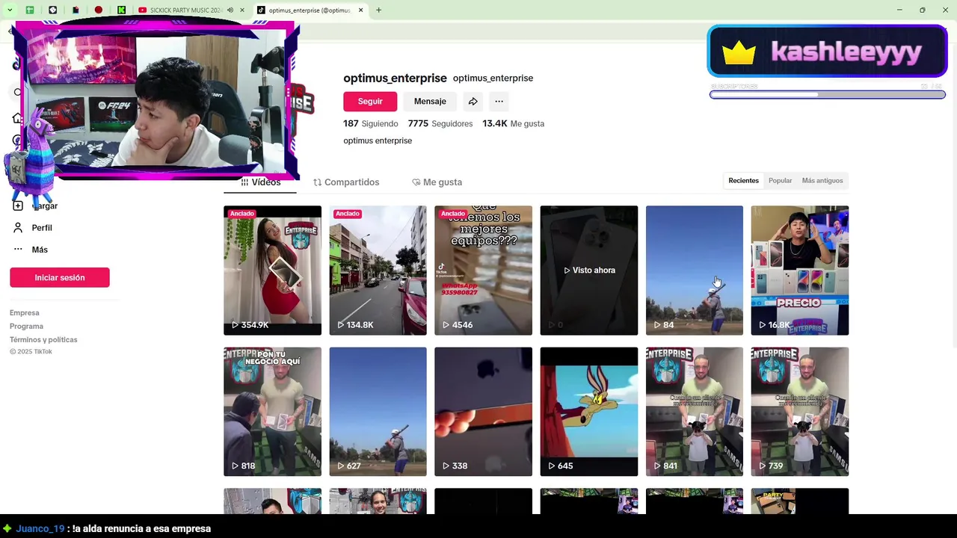The width and height of the screenshot is (957, 538).
Task: View the 187 Siguiendo list
Action: (370, 124)
